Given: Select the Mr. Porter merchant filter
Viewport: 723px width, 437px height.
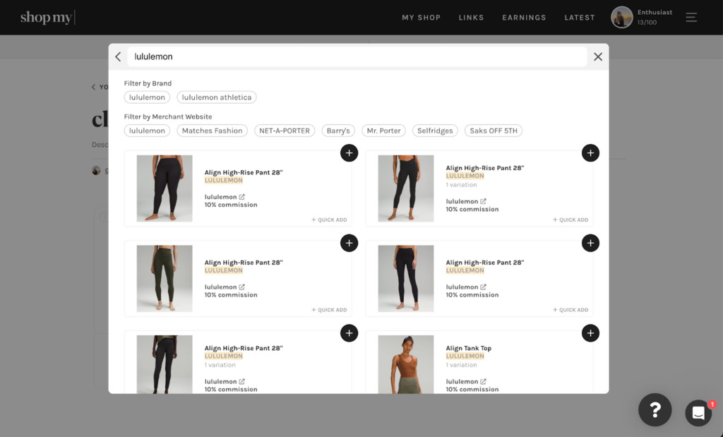Looking at the screenshot, I should [x=383, y=130].
